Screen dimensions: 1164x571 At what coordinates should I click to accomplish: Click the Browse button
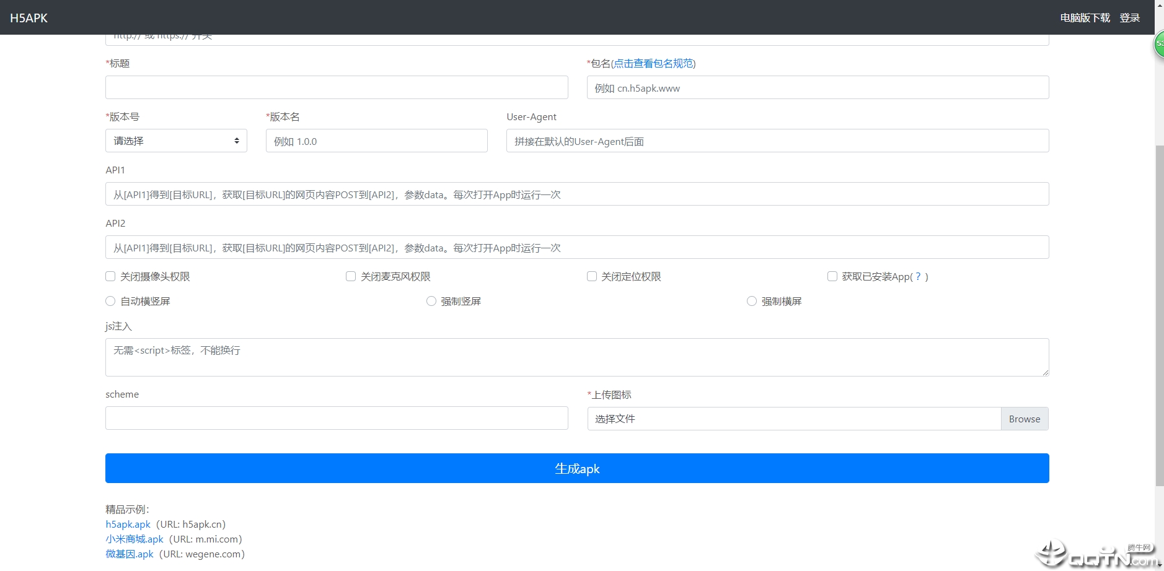(x=1025, y=419)
